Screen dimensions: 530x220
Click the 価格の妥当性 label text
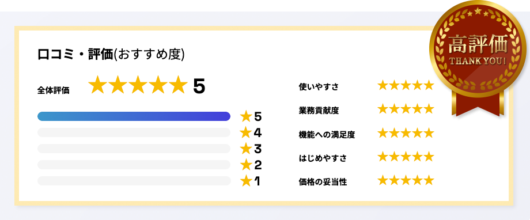click(x=323, y=182)
